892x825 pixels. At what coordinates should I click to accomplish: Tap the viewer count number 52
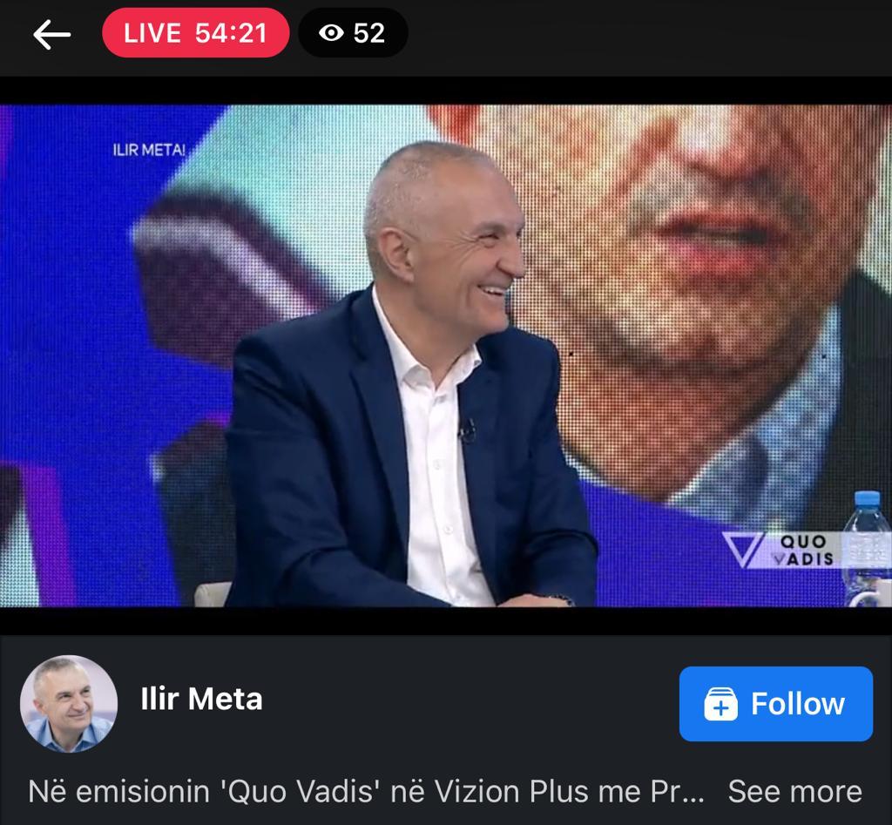click(x=368, y=33)
